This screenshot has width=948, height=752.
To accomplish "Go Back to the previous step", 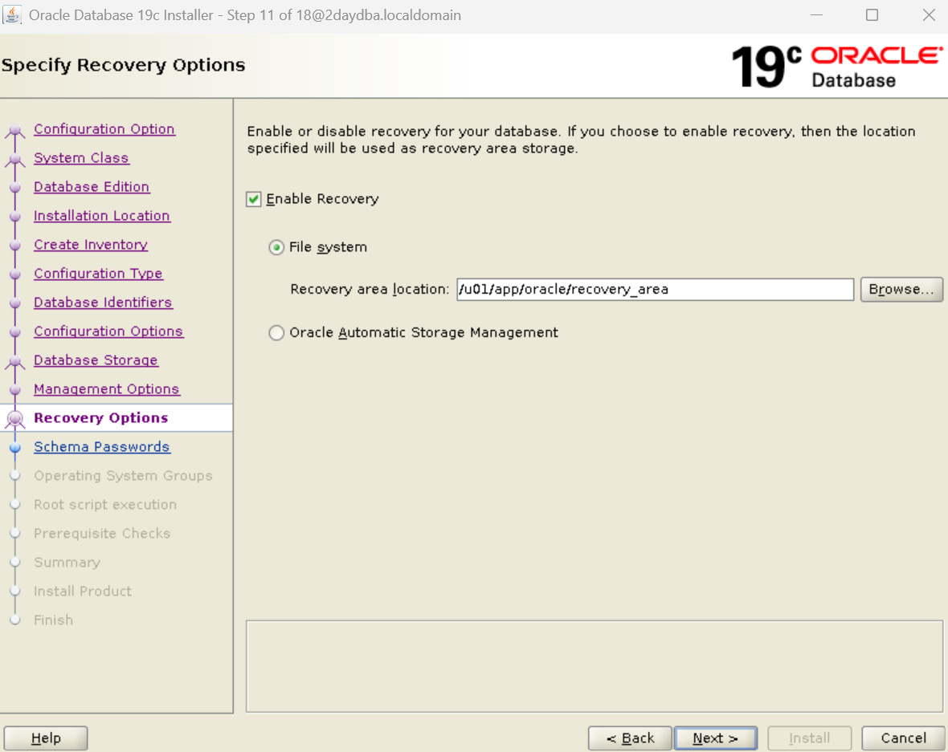I will click(630, 738).
